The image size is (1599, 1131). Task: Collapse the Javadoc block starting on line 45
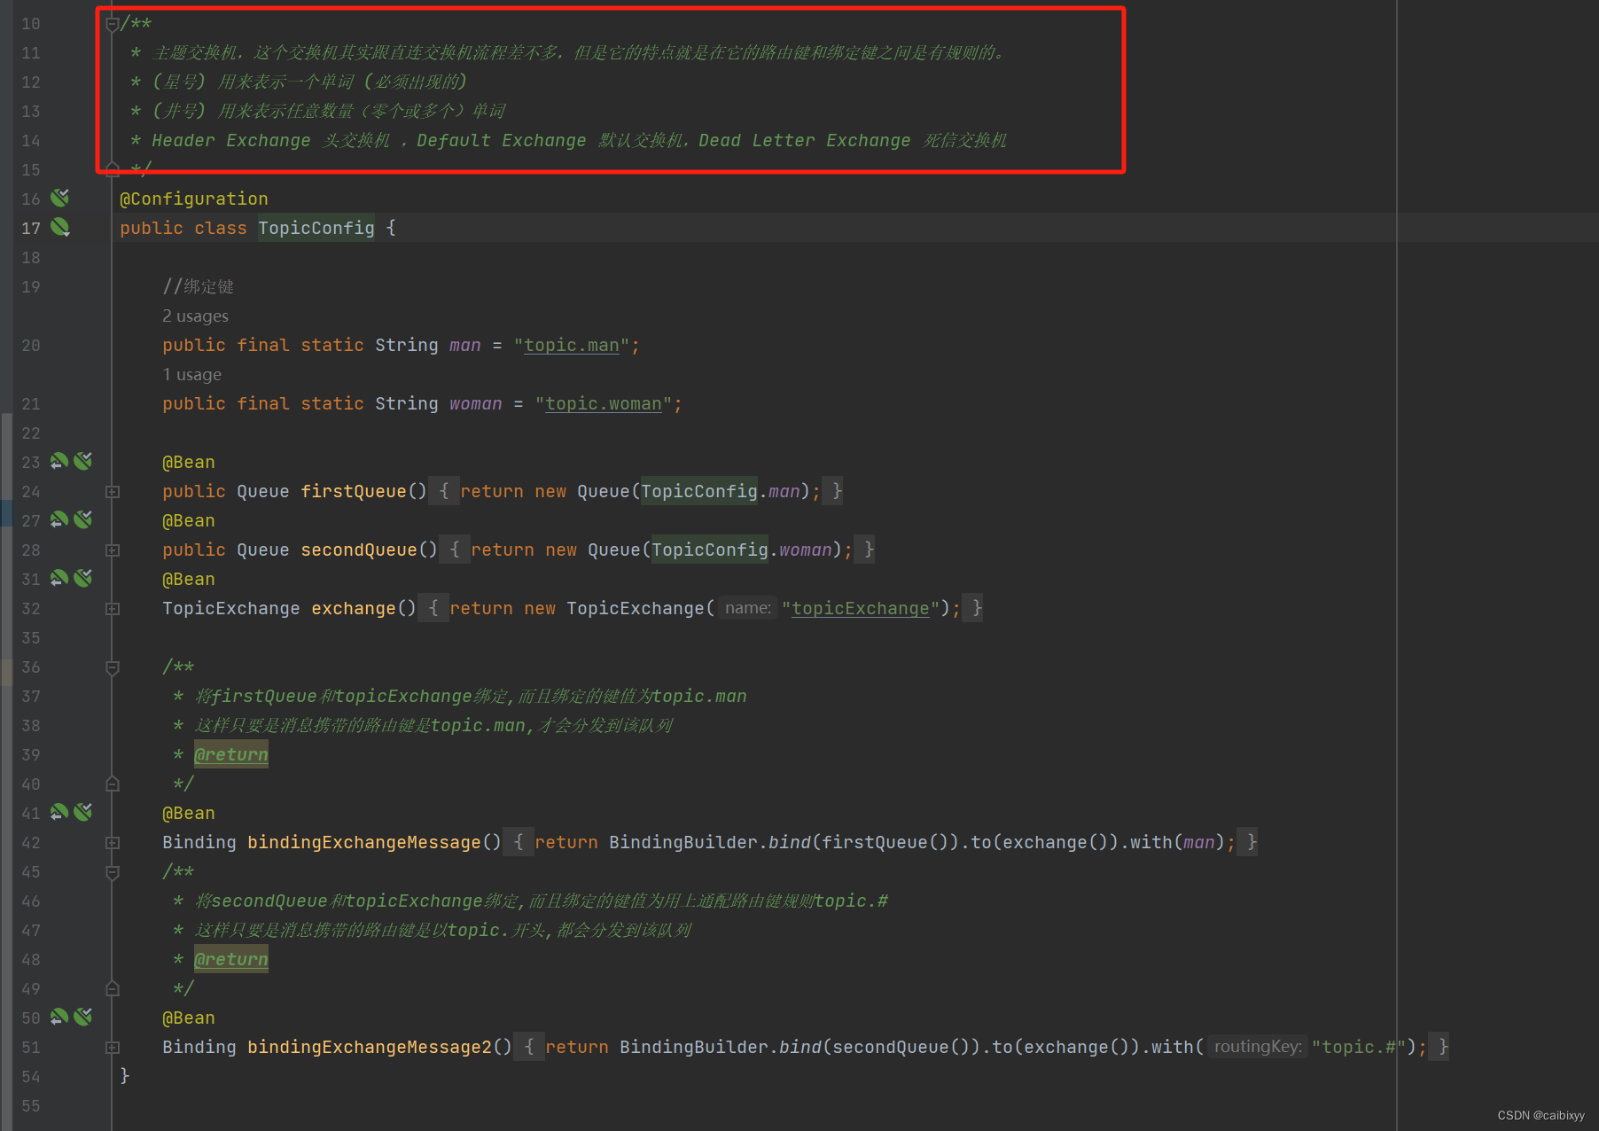point(113,872)
